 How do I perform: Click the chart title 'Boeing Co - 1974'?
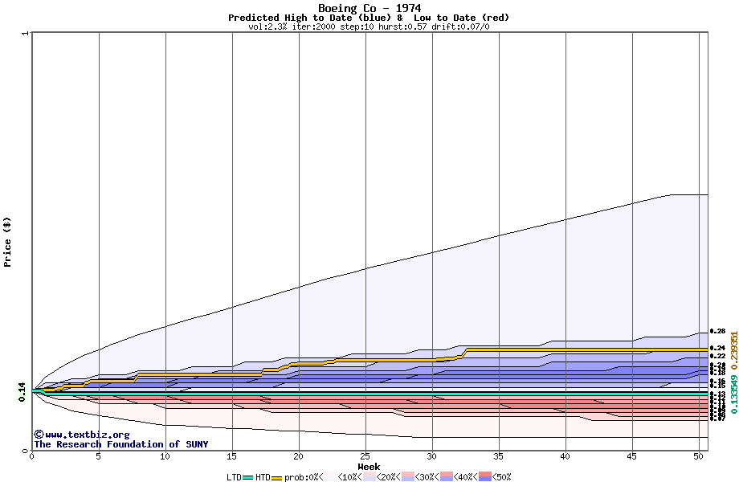pyautogui.click(x=369, y=7)
